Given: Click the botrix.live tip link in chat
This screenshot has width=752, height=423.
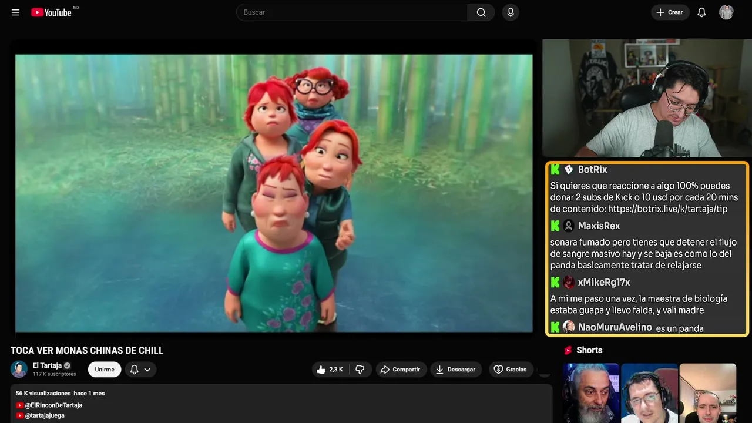Looking at the screenshot, I should (668, 209).
